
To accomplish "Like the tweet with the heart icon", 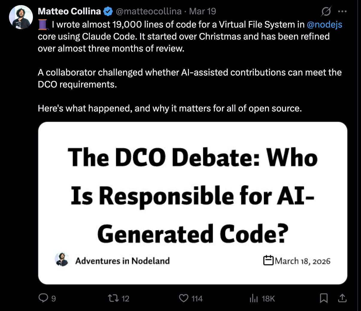I will [183, 298].
